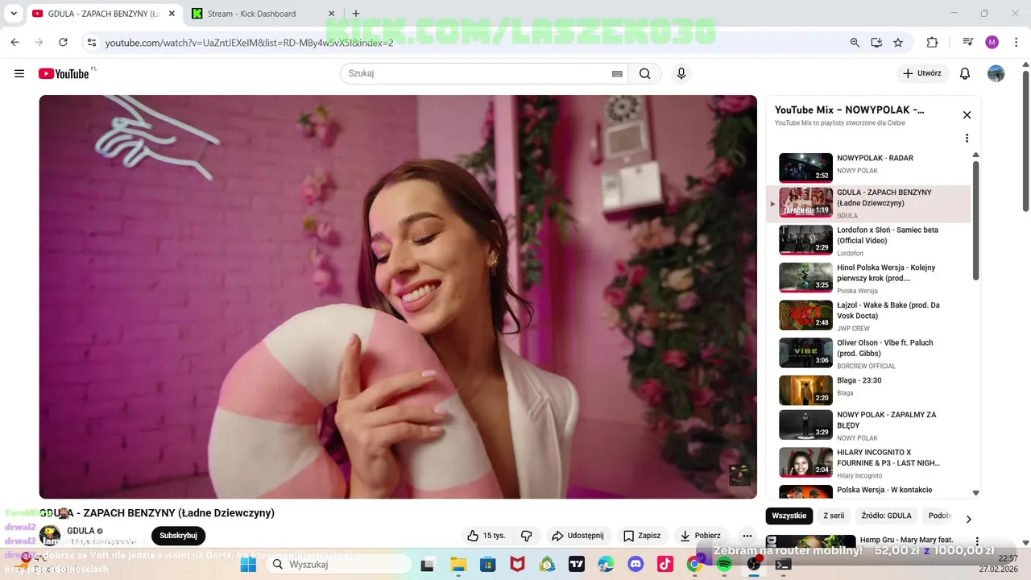This screenshot has width=1031, height=580.
Task: Click the video player to pause
Action: (x=398, y=296)
